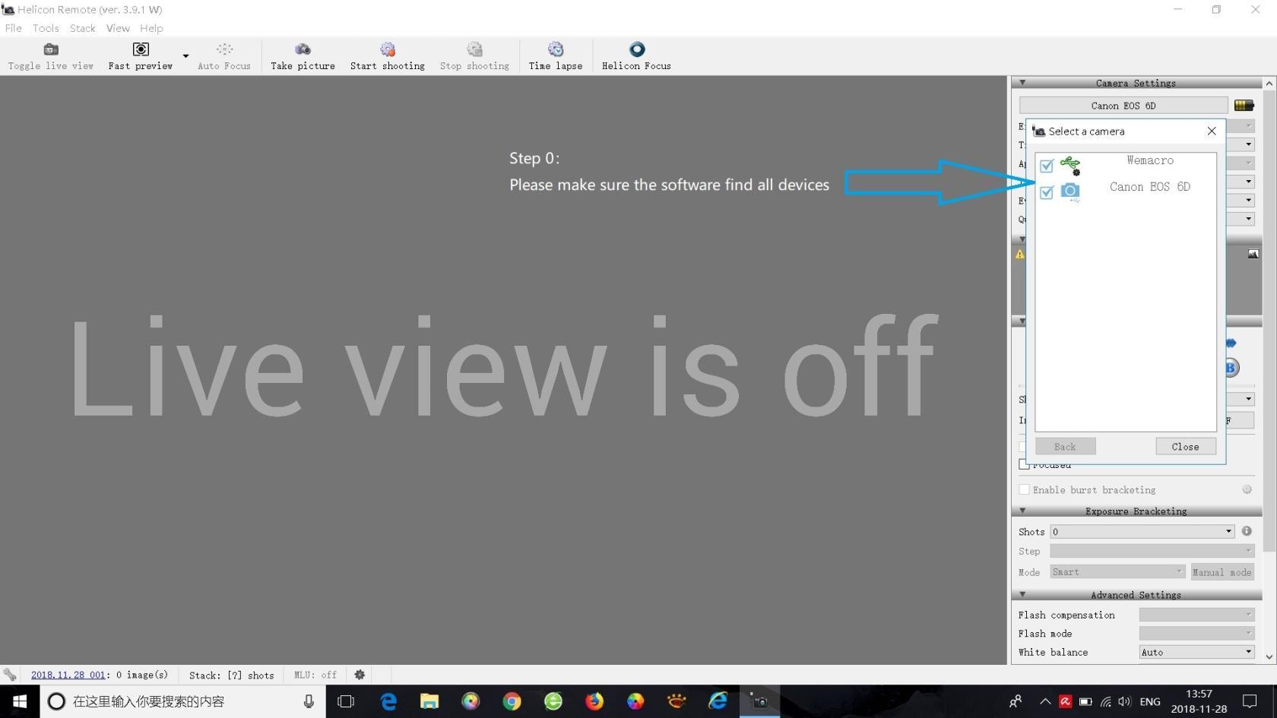Expand the Fast preview dropdown arrow
The image size is (1277, 718).
(185, 56)
